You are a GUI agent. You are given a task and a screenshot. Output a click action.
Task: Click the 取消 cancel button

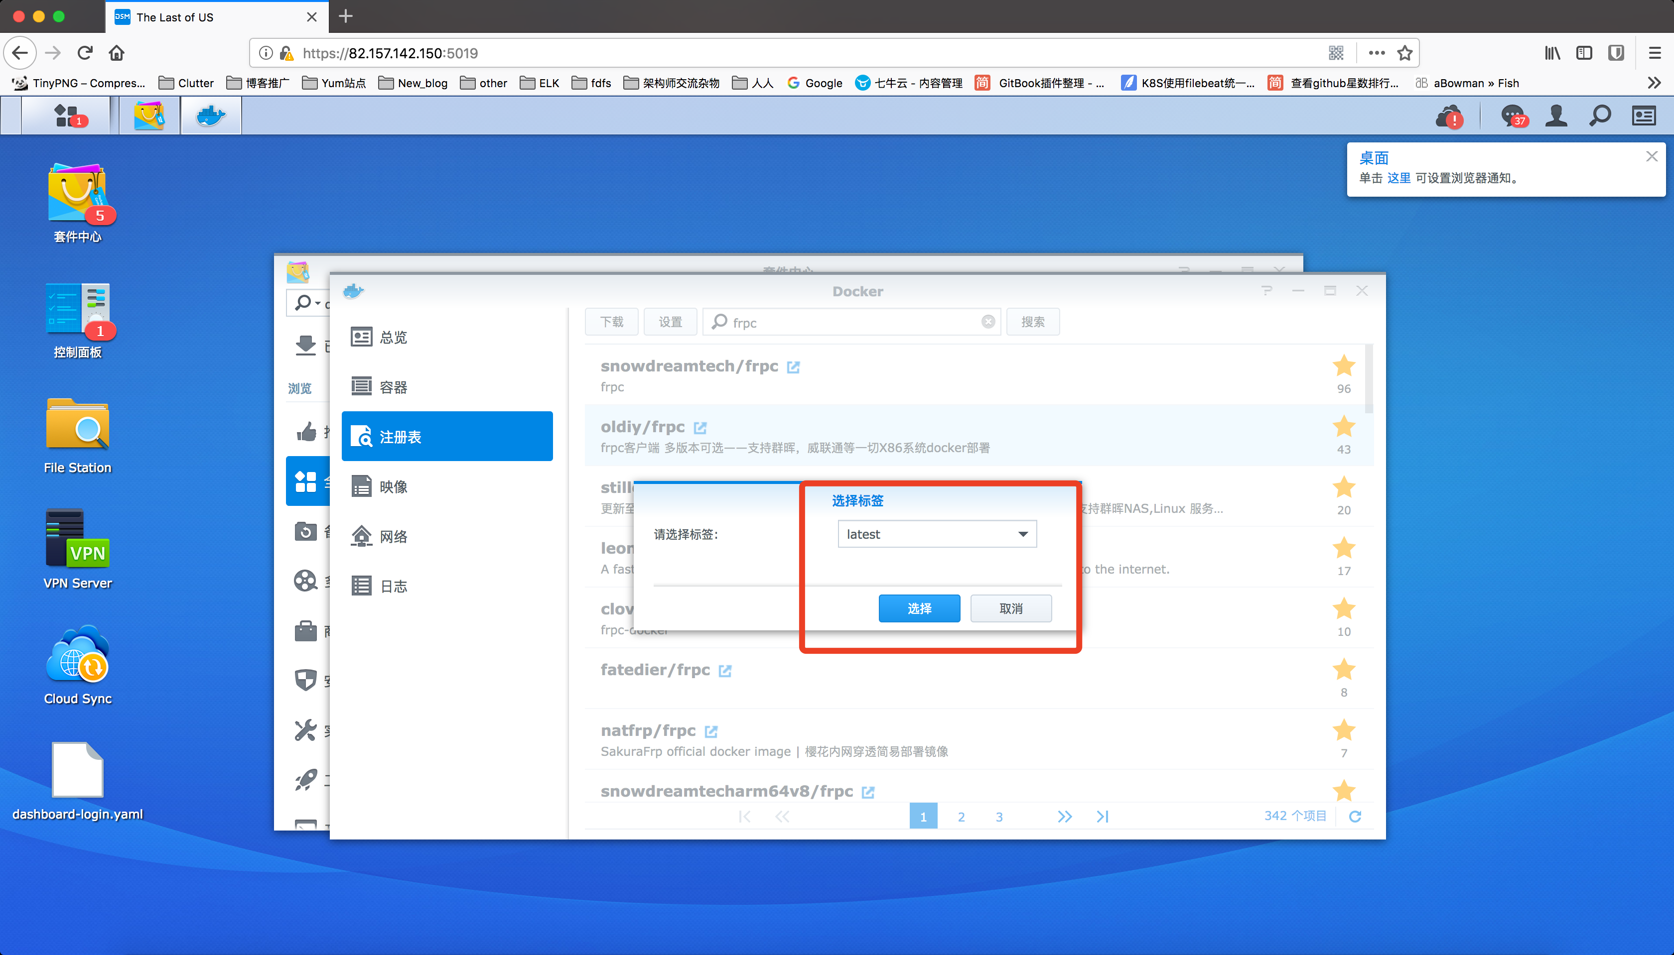tap(1010, 608)
